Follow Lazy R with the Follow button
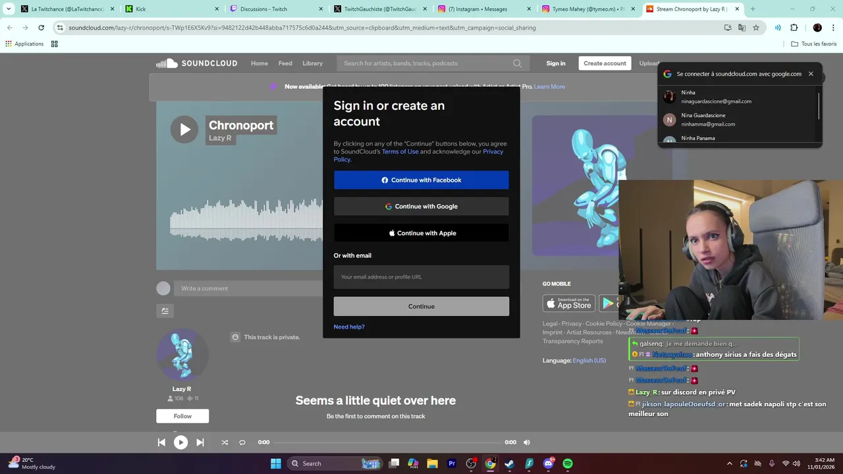843x474 pixels. click(x=182, y=416)
